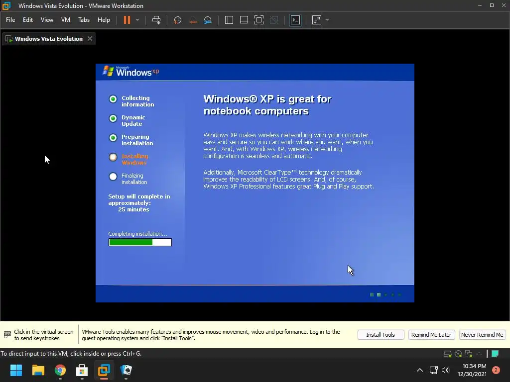Screen dimensions: 510x382
Task: Open the Solitaire app from the taskbar
Action: pos(126,370)
